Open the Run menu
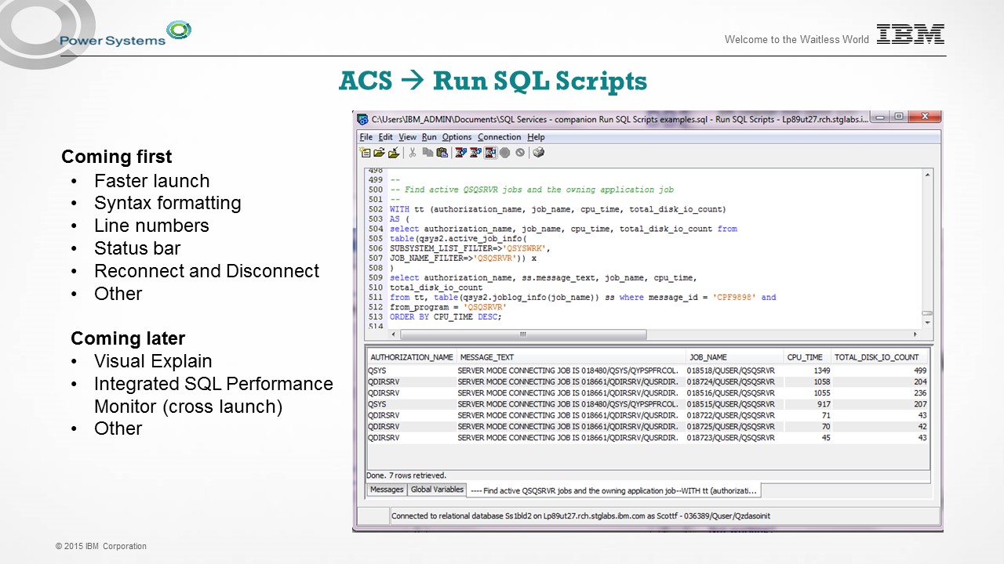 click(429, 137)
